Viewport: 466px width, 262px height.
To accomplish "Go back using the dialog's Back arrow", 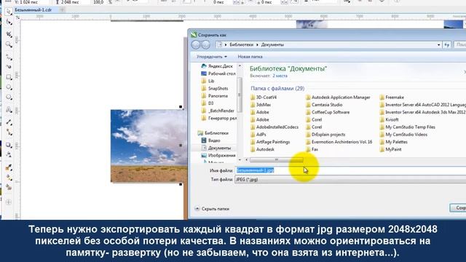I will point(196,45).
